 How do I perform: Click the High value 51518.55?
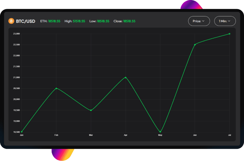point(79,21)
